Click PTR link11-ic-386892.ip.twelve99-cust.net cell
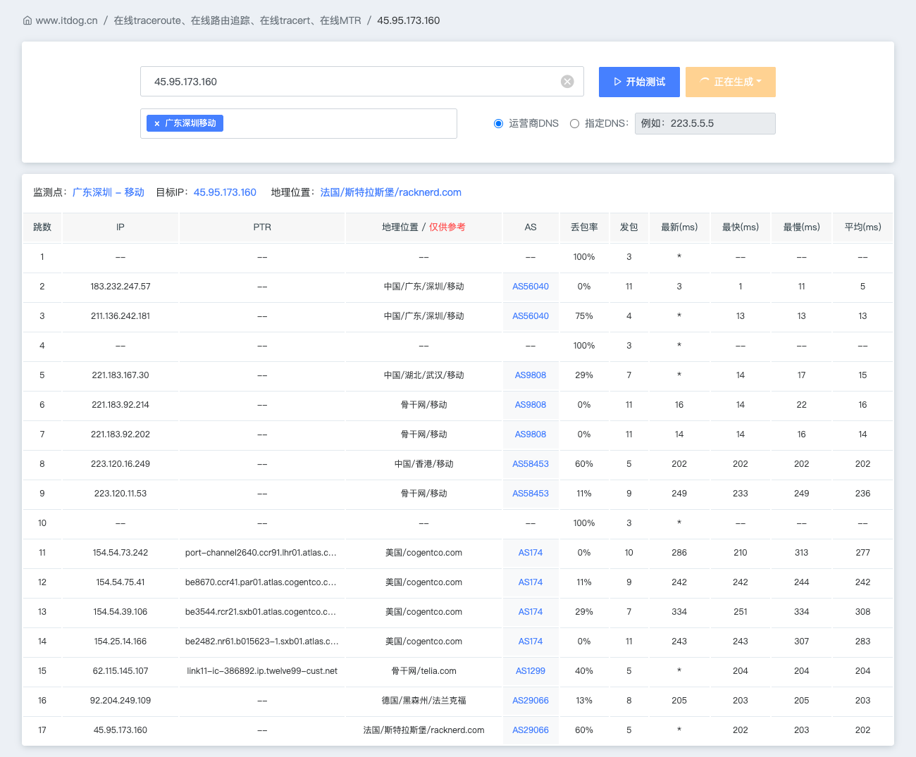 (262, 671)
